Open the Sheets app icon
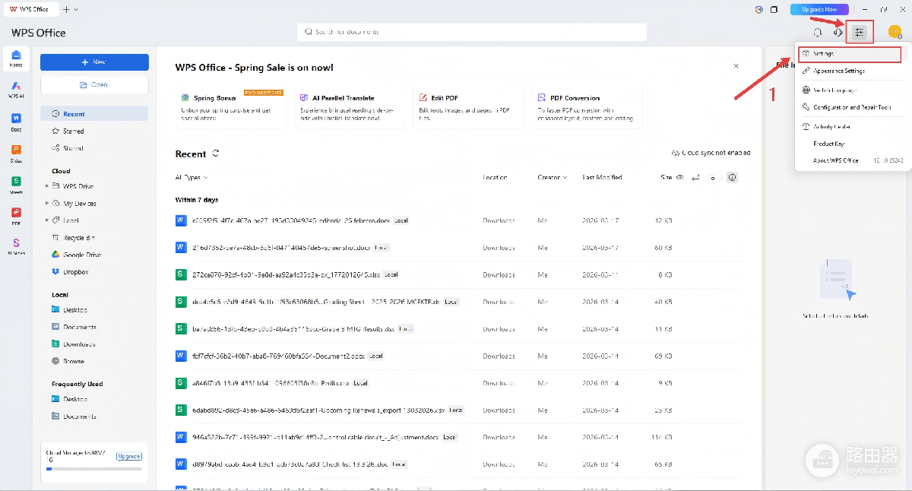 click(x=16, y=185)
